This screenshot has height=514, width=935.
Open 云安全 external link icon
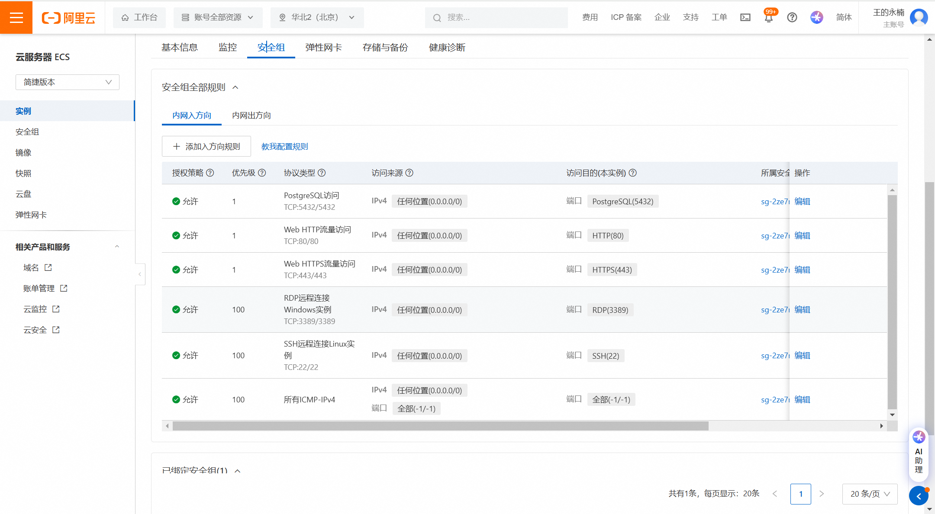tap(56, 330)
